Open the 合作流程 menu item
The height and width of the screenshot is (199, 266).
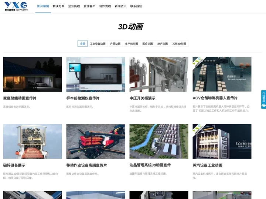[105, 6]
